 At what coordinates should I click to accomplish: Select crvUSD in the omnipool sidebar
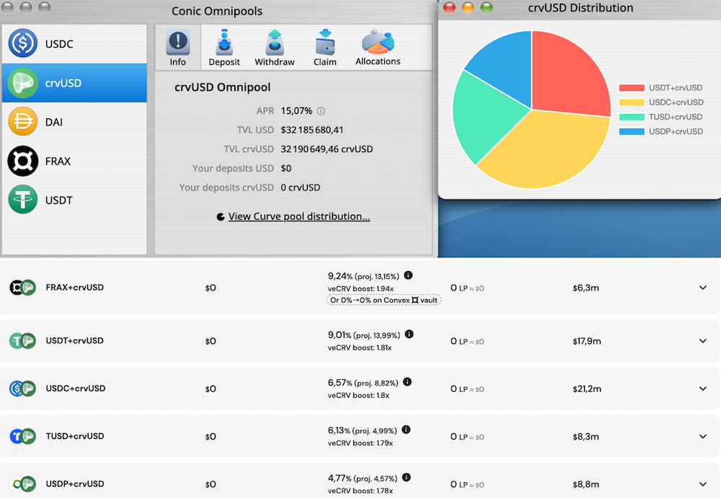[x=74, y=83]
